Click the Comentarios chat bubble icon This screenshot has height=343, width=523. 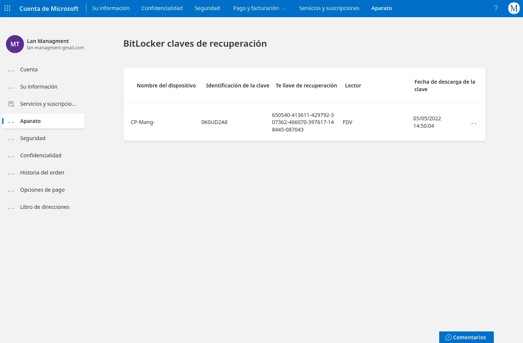449,337
